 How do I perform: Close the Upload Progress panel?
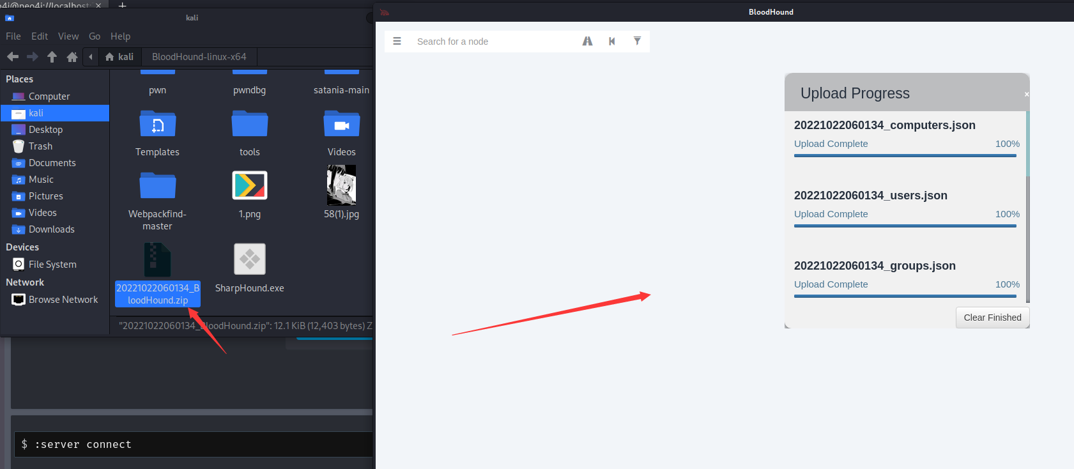[1027, 94]
